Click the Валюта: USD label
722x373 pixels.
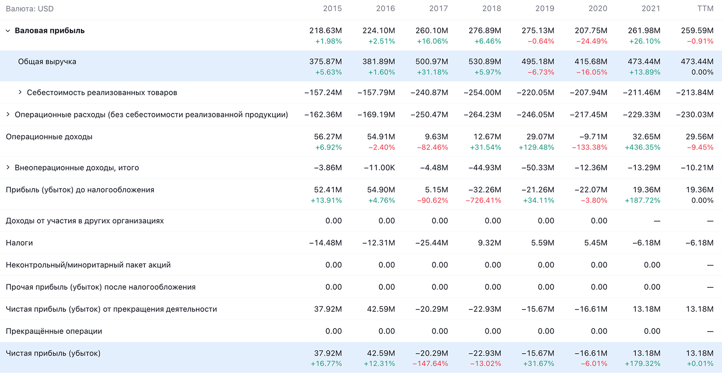(x=30, y=9)
